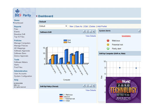Screen dimensions: 153x110
Task: Edit the System Alerts portlet via pencil icon
Action: 140,31
